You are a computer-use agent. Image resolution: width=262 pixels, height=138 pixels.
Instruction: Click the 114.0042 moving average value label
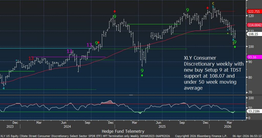(254, 25)
